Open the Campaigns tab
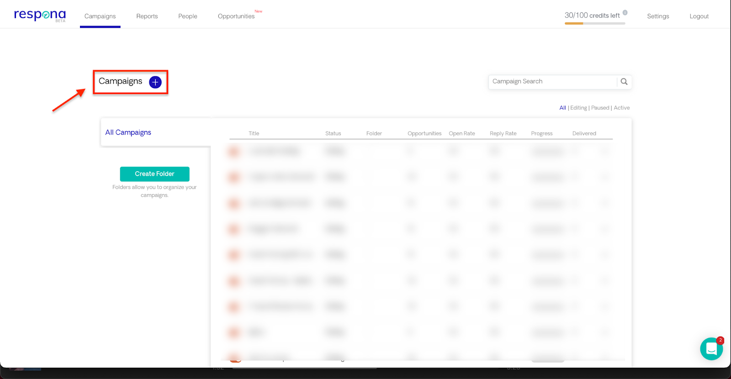Image resolution: width=731 pixels, height=379 pixels. click(100, 16)
